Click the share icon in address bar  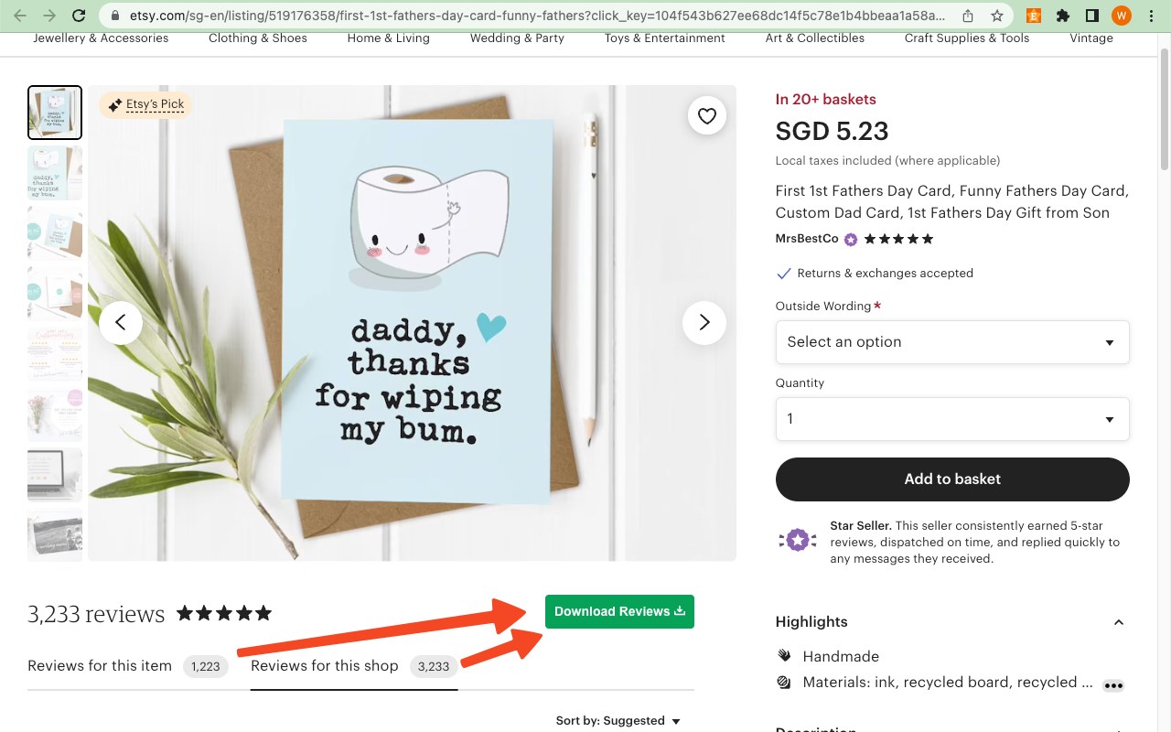(968, 16)
